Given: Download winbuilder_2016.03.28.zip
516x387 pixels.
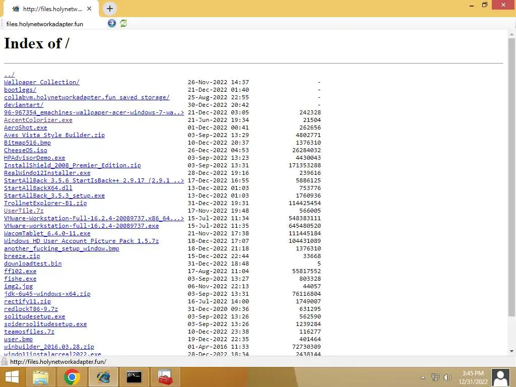Looking at the screenshot, I should (x=49, y=347).
